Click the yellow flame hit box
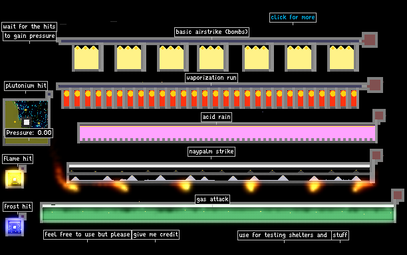Viewport: 407px width, 255px height. (x=15, y=179)
